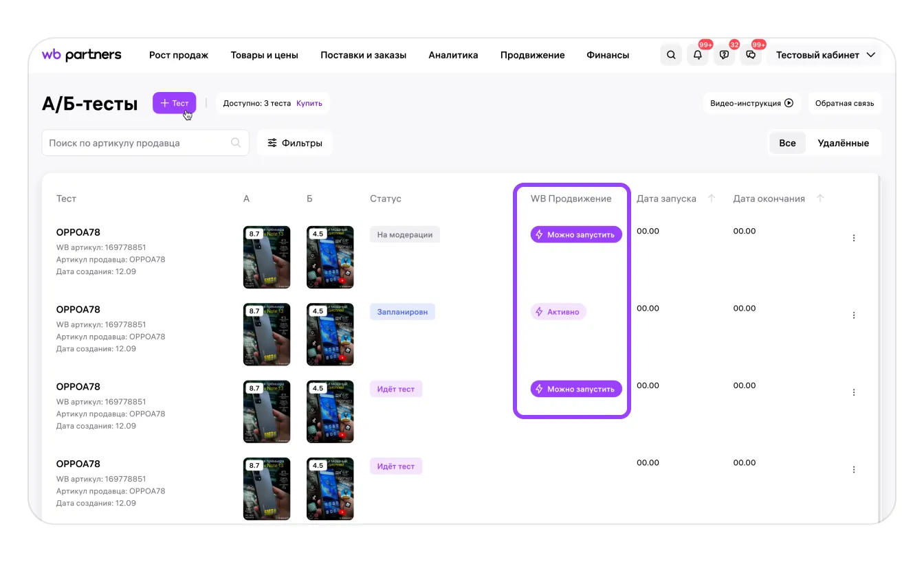Click variant A thumbnail in first row
924x562 pixels.
point(267,257)
